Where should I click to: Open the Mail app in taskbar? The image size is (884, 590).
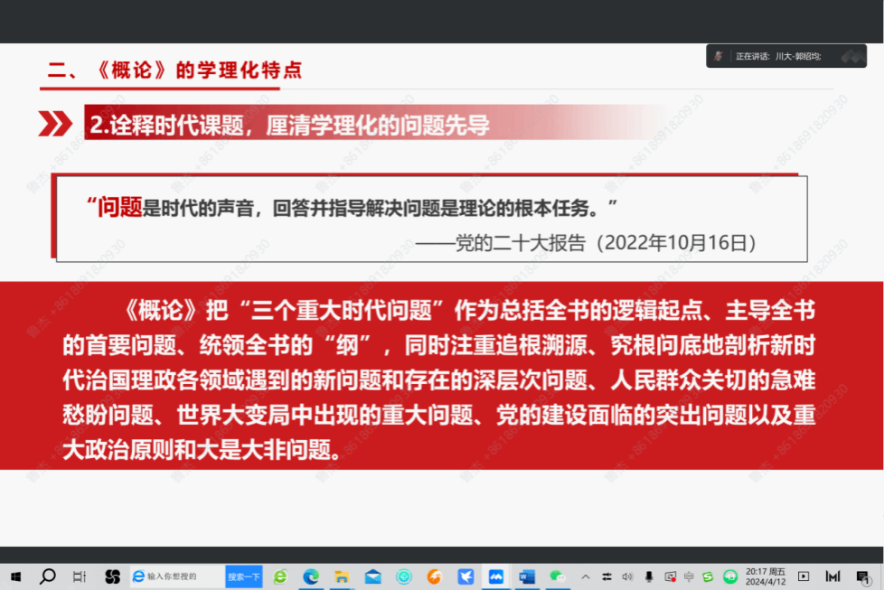pyautogui.click(x=372, y=576)
